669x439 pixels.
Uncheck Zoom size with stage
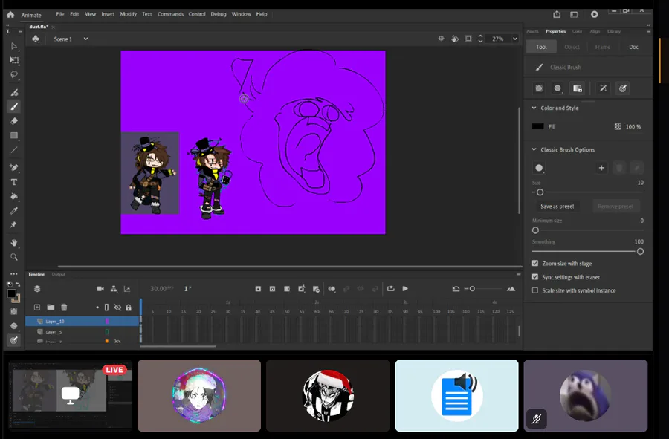[535, 264]
